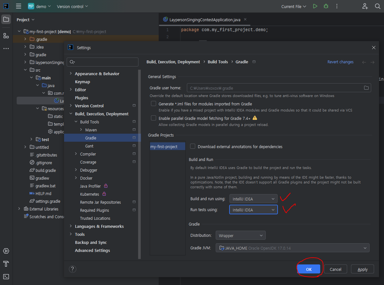The height and width of the screenshot is (285, 384).
Task: Enable Generate *.iml files checkbox
Action: (154, 103)
